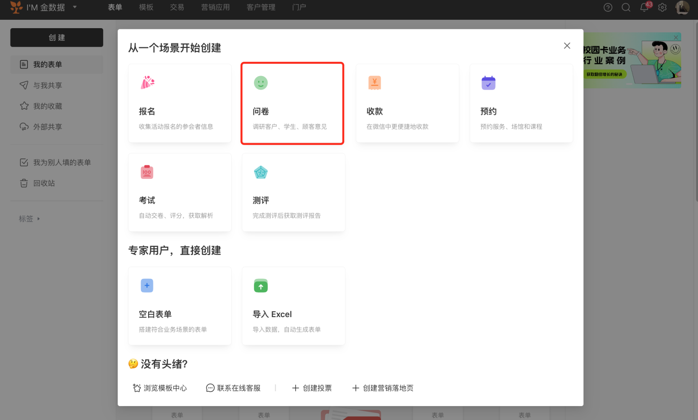Click the 报名 party popper icon
The width and height of the screenshot is (698, 420).
147,82
